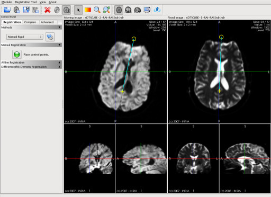This screenshot has width=271, height=197.
Task: Click the blue 3D figure icon
Action: coord(157,10)
